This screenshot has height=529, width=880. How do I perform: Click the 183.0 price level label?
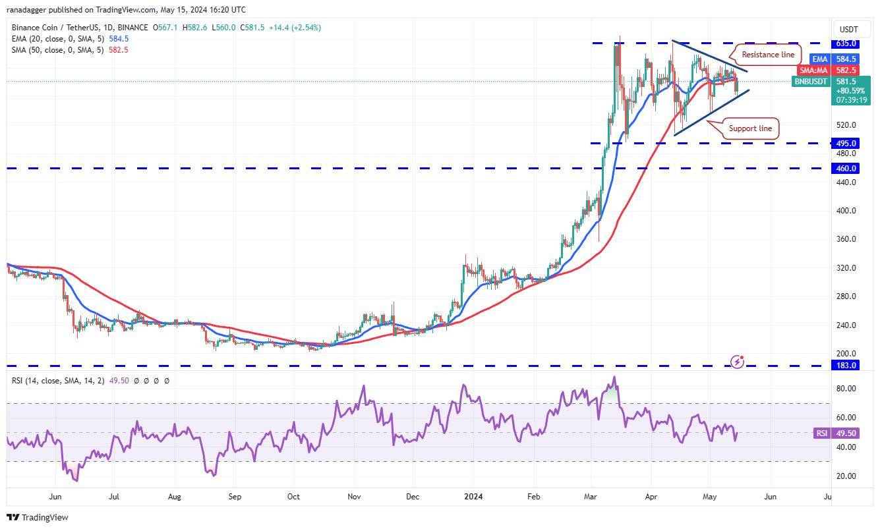click(847, 365)
